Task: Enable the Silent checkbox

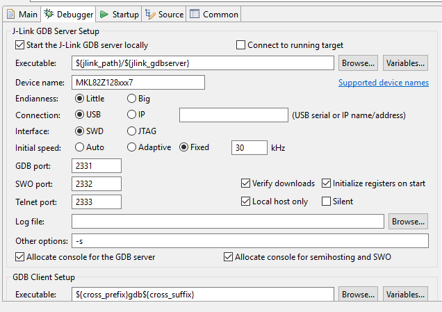Action: click(327, 202)
